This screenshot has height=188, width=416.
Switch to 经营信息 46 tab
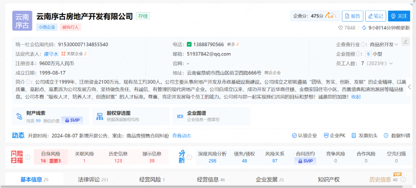(x=211, y=180)
